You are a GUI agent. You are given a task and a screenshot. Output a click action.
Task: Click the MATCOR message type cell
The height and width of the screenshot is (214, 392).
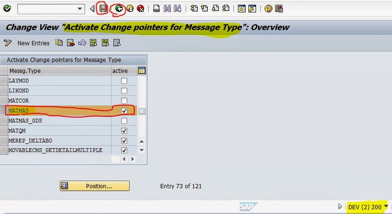click(59, 101)
